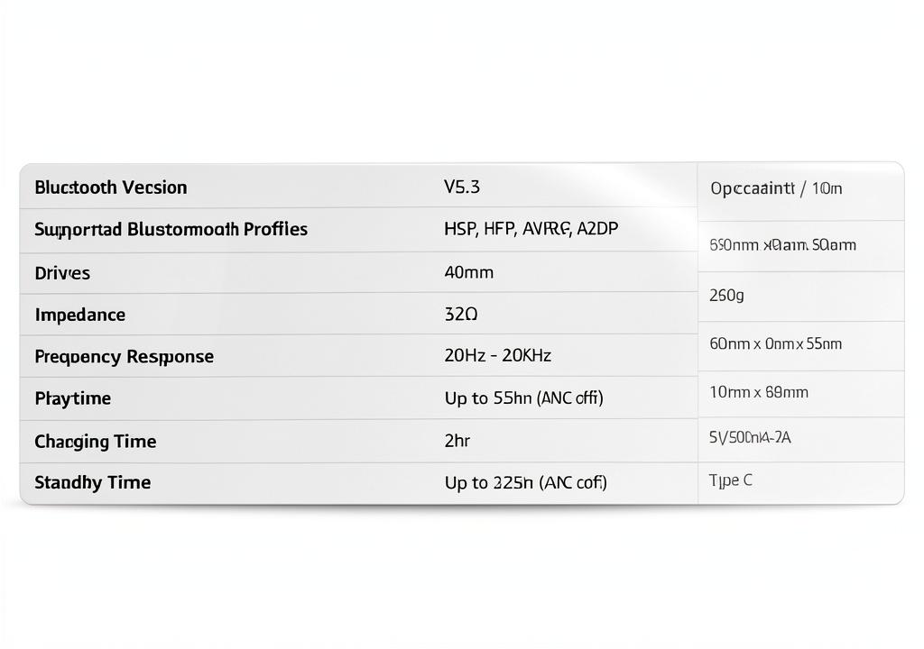Click the Charging Time row label

(95, 441)
